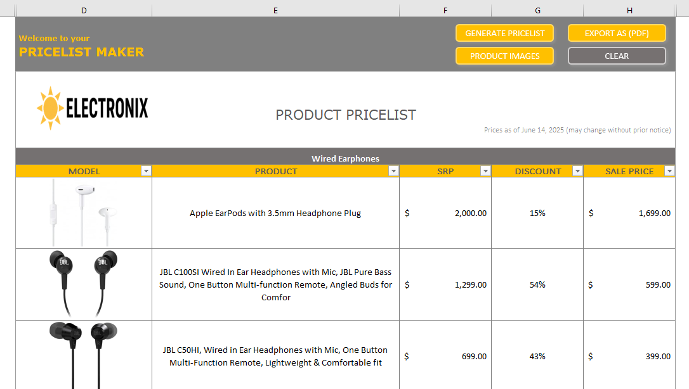
Task: Click the CLEAR button
Action: tap(617, 56)
